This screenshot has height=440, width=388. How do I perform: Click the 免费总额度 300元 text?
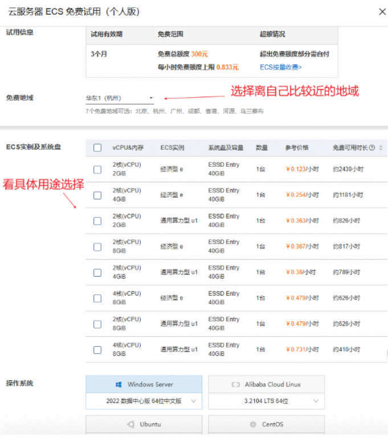click(x=183, y=54)
